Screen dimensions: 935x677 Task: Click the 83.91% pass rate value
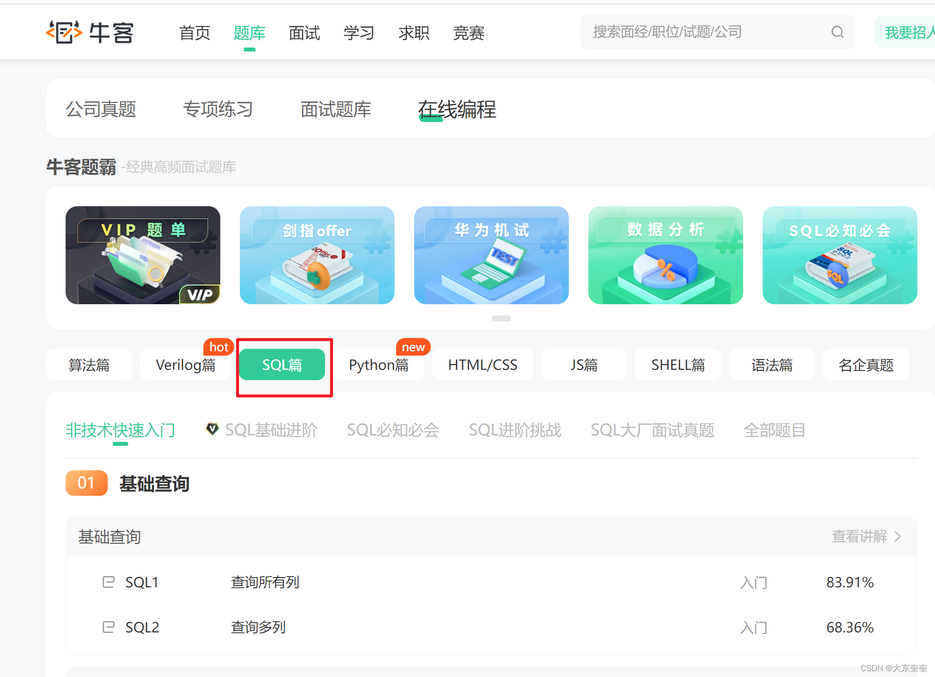tap(850, 582)
